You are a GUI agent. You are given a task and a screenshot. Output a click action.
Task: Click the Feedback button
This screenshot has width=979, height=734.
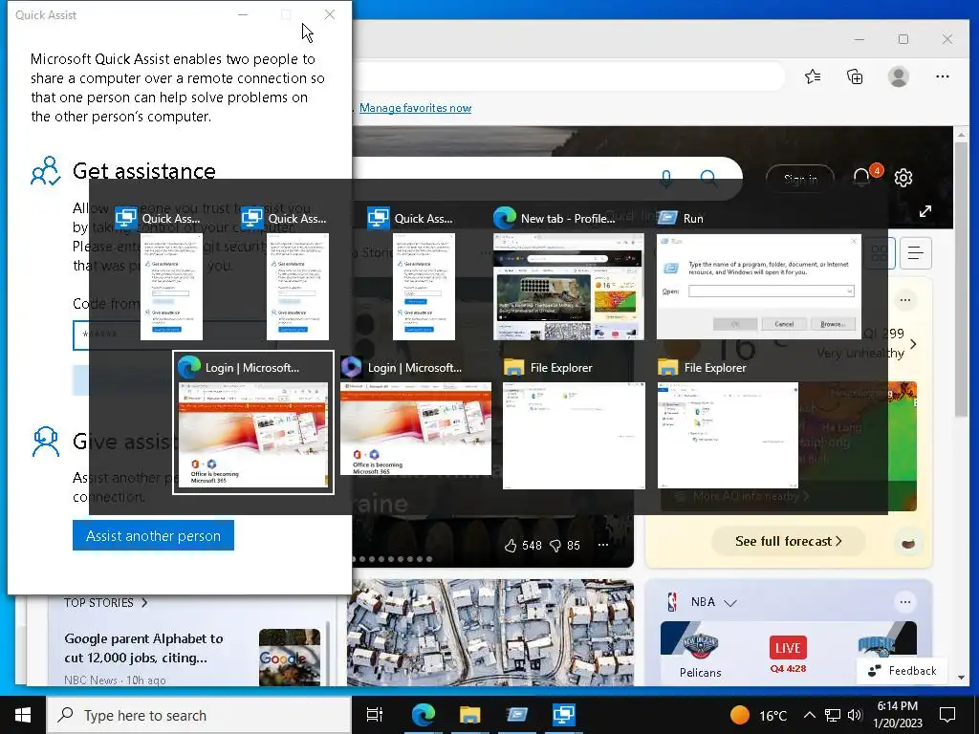pyautogui.click(x=903, y=670)
